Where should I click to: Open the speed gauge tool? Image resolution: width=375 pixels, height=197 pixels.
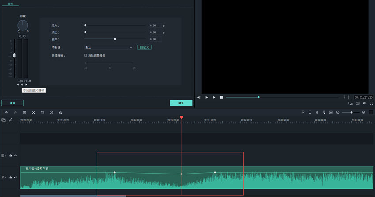tap(43, 112)
